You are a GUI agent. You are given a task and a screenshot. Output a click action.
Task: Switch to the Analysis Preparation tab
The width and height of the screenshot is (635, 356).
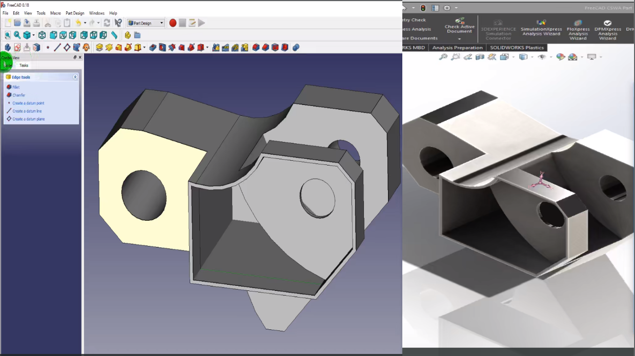pos(457,48)
